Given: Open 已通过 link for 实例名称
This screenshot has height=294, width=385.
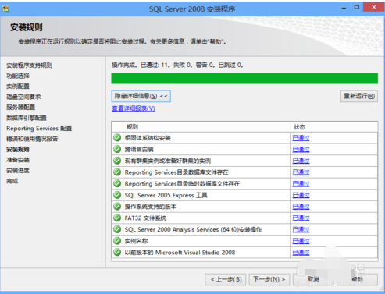Looking at the screenshot, I should (x=301, y=241).
